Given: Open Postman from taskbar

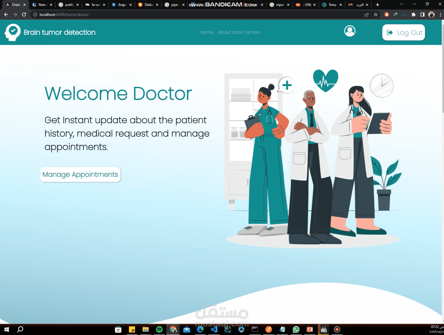Looking at the screenshot, I should (x=269, y=329).
